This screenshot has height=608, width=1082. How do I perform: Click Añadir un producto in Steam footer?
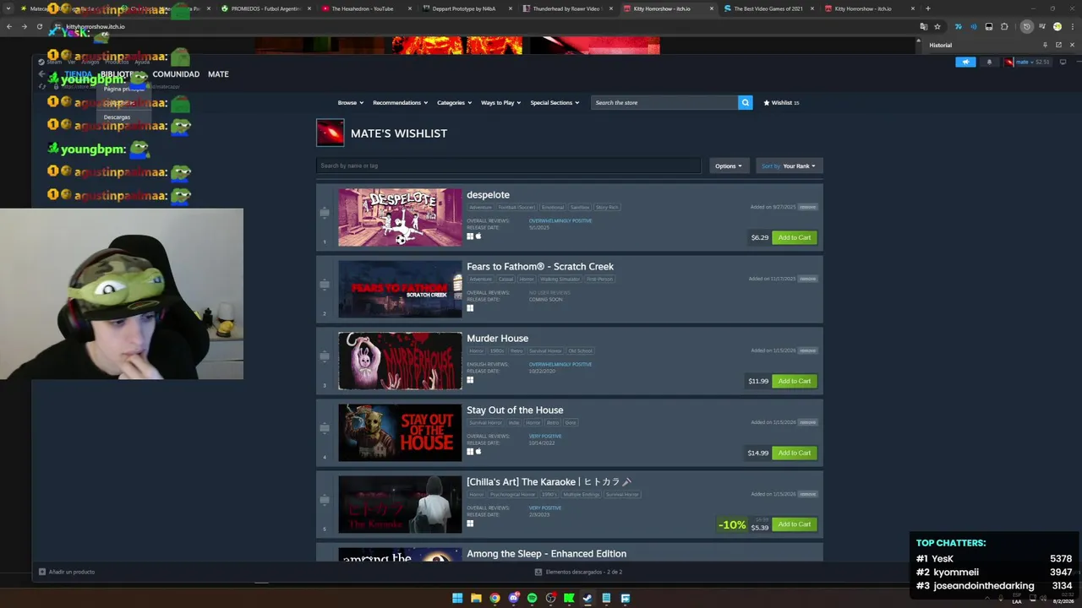pos(66,572)
